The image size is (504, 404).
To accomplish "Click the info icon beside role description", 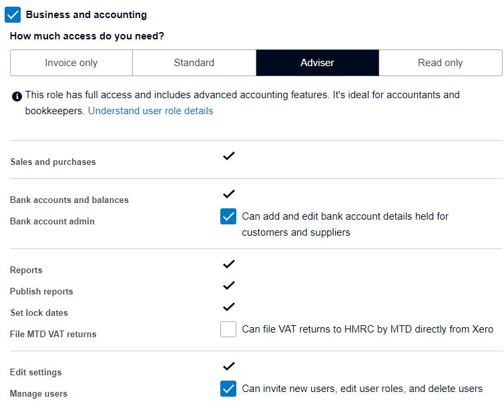I will click(17, 96).
